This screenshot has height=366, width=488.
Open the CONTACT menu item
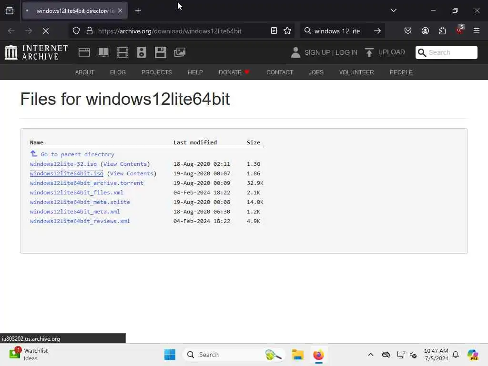(x=279, y=72)
